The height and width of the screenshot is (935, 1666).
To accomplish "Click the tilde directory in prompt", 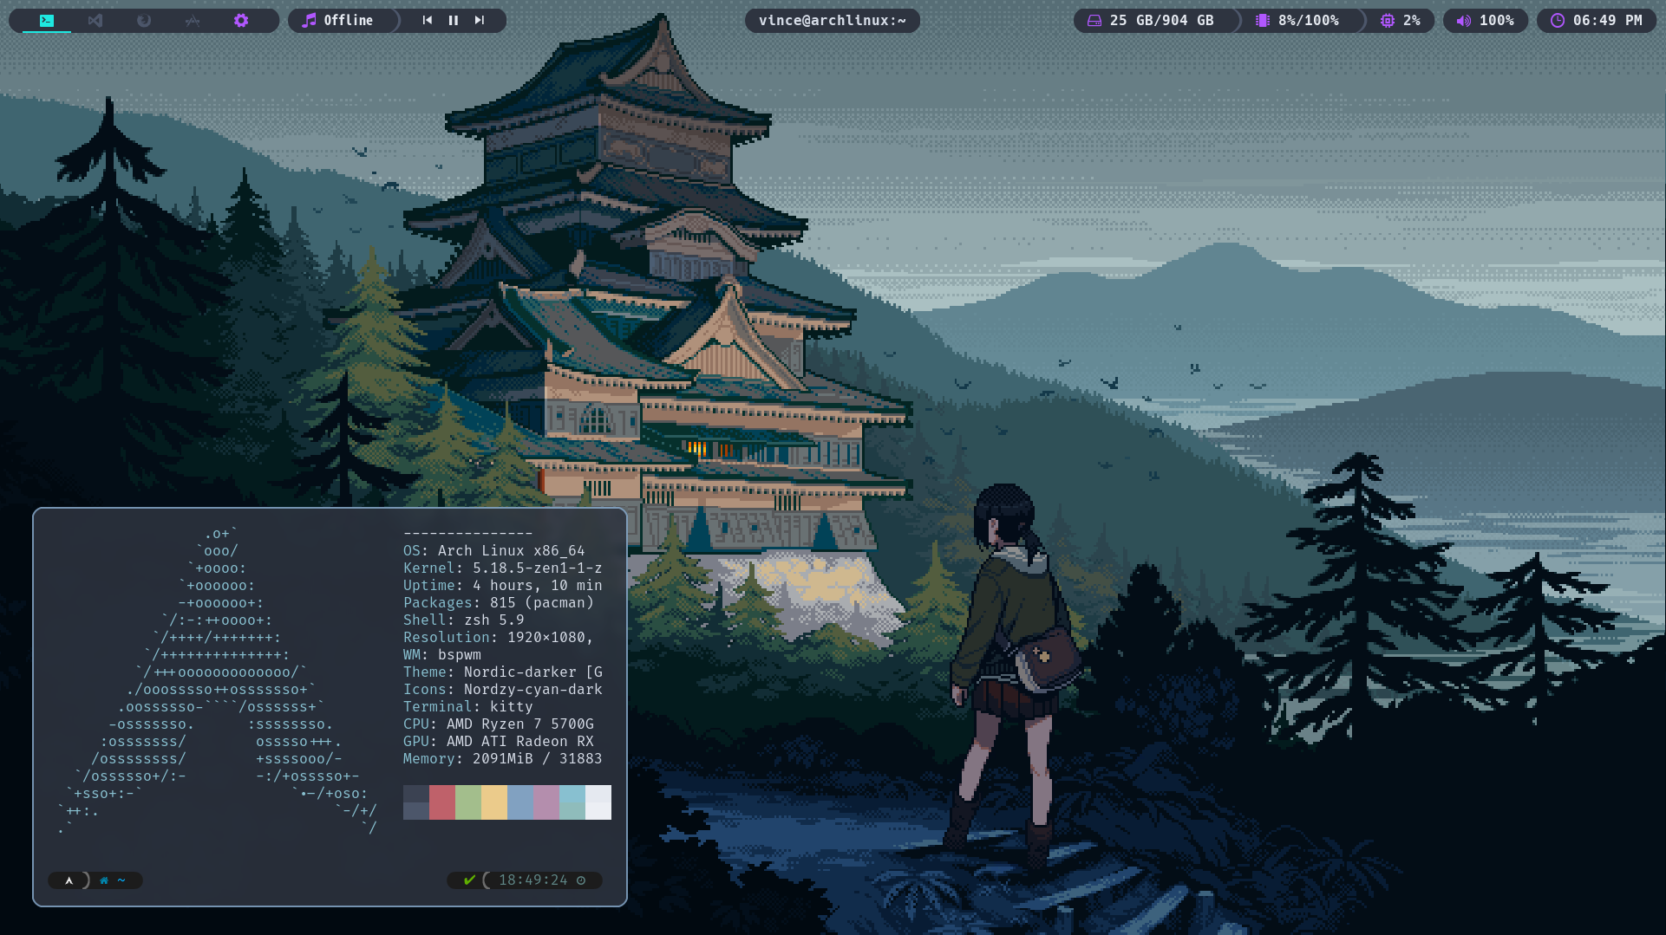I will click(x=121, y=880).
